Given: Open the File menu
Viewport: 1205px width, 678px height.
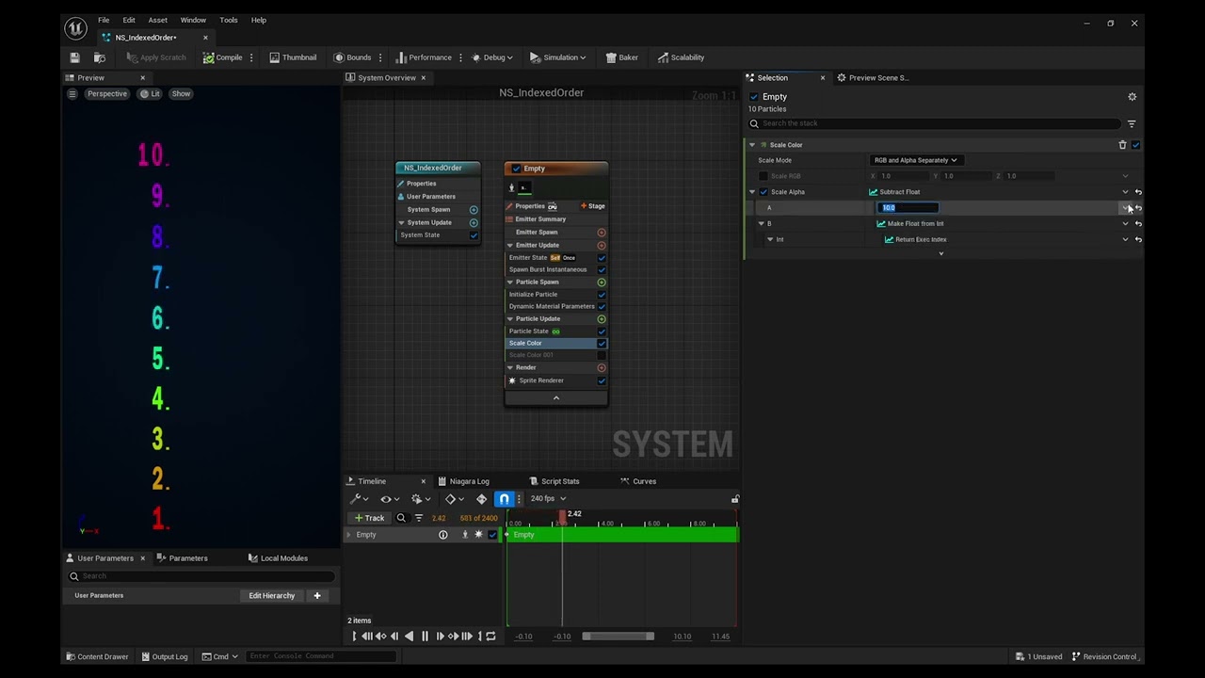Looking at the screenshot, I should click(104, 20).
